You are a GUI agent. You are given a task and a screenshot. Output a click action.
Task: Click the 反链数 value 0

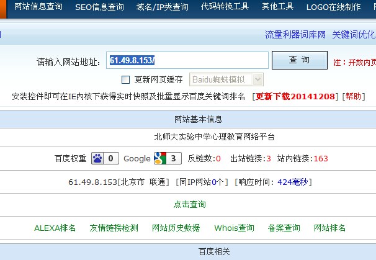point(218,158)
